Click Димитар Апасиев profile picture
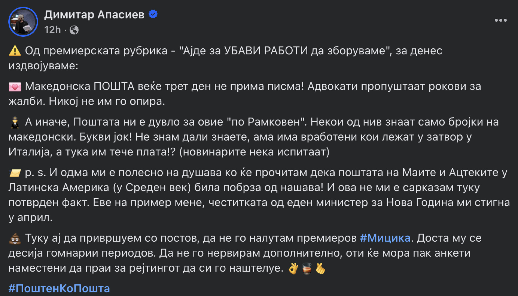The width and height of the screenshot is (518, 296). 23,22
